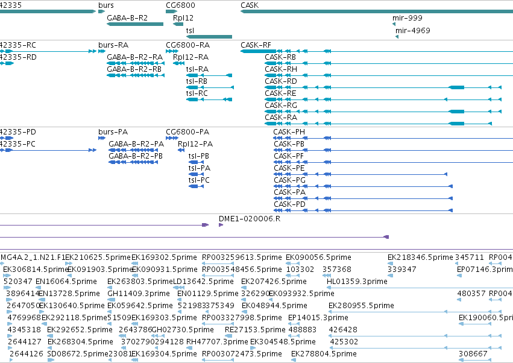Select the CASK-PF protein label
This screenshot has width=513, height=363.
(x=289, y=156)
